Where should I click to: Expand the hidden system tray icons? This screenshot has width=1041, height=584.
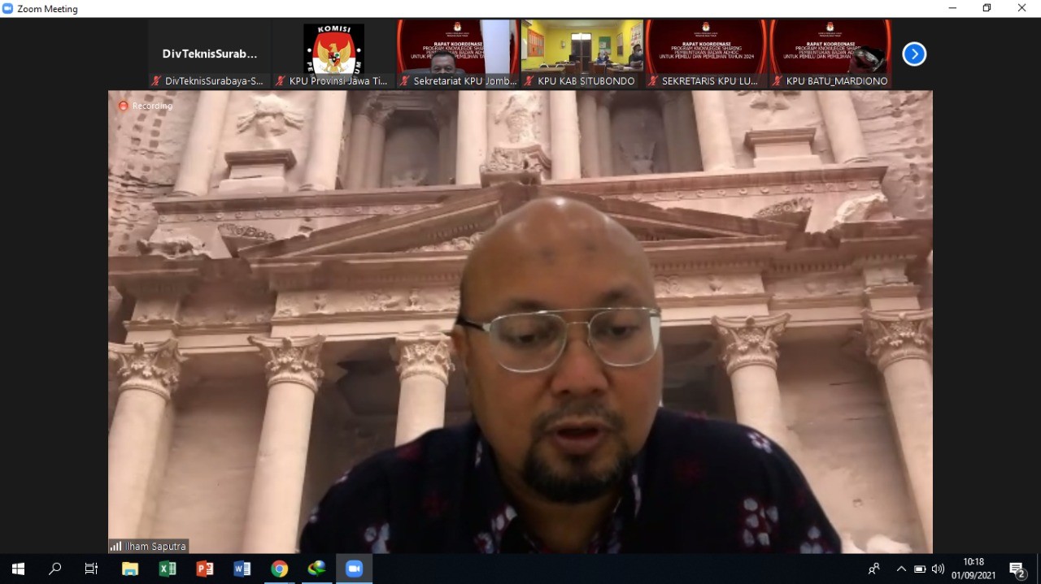pos(901,569)
